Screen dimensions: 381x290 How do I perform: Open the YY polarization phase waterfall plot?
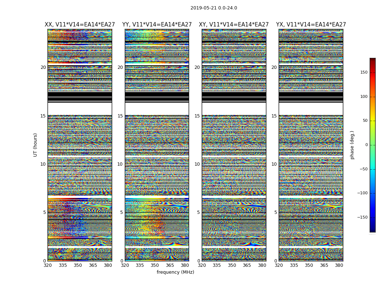point(157,145)
